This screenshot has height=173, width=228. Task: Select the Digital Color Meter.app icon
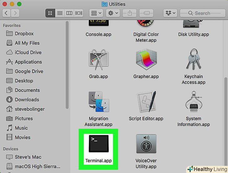tap(145, 23)
